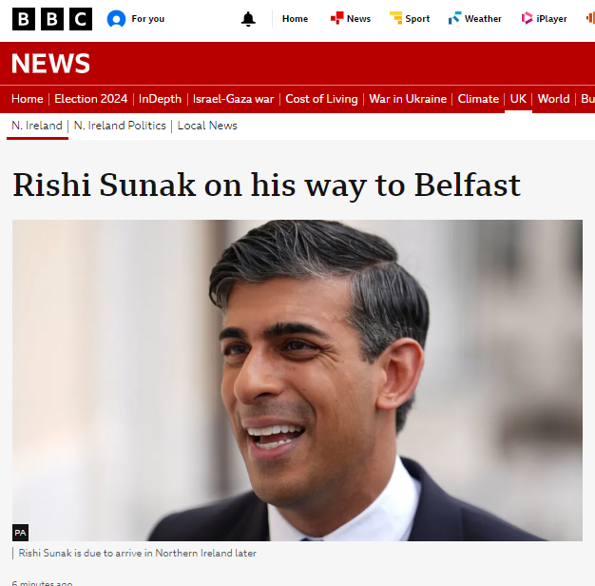Click the orange Sounds icon
This screenshot has height=586, width=595.
(590, 18)
